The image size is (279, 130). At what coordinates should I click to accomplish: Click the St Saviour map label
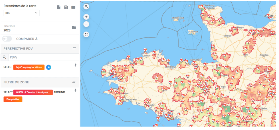click(193, 32)
